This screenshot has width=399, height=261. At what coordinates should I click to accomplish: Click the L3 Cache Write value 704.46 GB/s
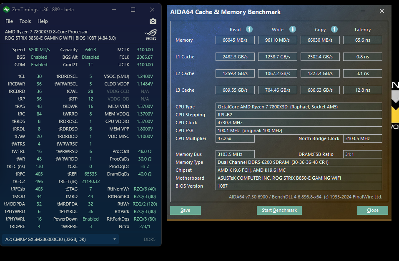click(277, 90)
